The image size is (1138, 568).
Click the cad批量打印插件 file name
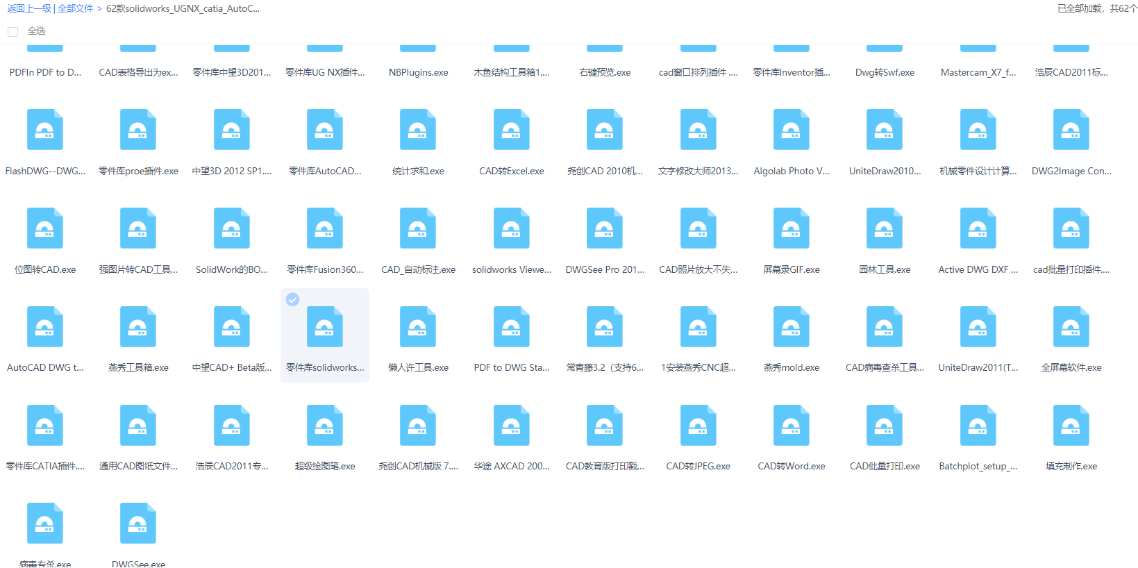(x=1071, y=269)
